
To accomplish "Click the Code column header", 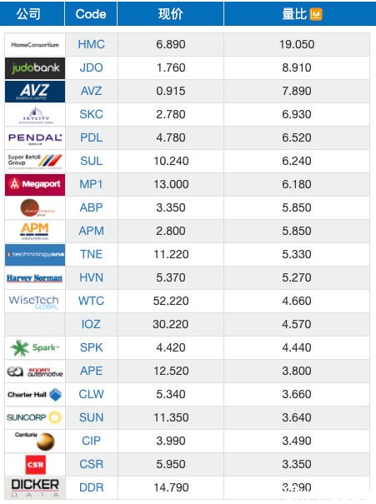I will (91, 14).
